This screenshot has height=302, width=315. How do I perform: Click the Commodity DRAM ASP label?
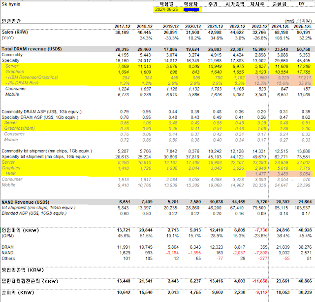[x=41, y=112]
